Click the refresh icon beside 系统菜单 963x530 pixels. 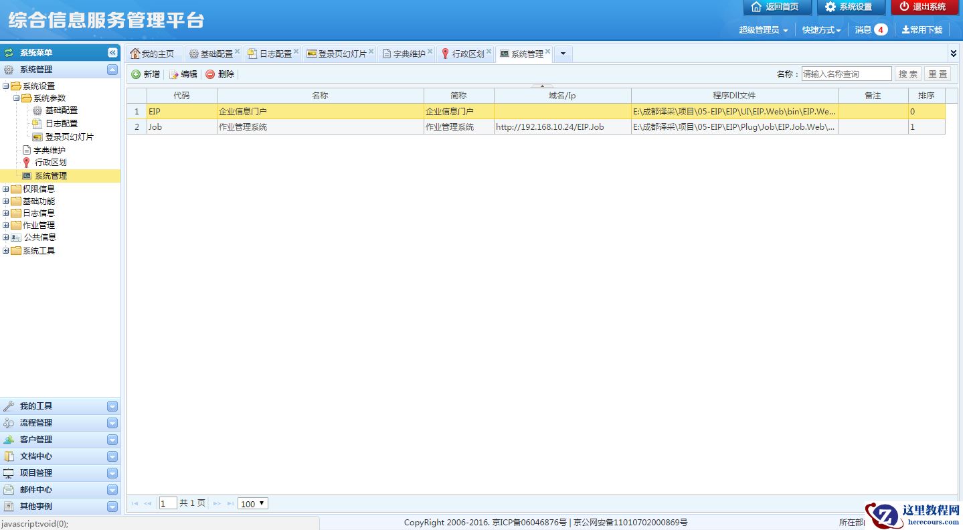click(x=9, y=53)
